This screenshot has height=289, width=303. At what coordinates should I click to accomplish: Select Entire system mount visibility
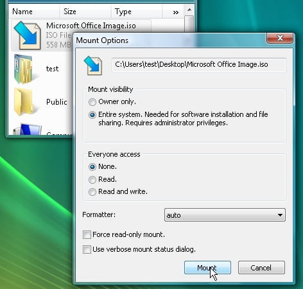pos(92,115)
